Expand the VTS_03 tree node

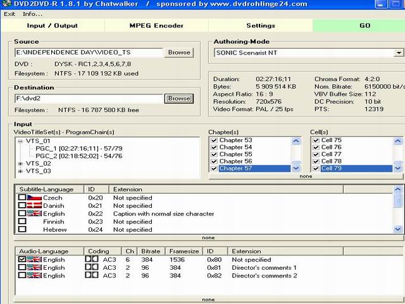[x=20, y=171]
